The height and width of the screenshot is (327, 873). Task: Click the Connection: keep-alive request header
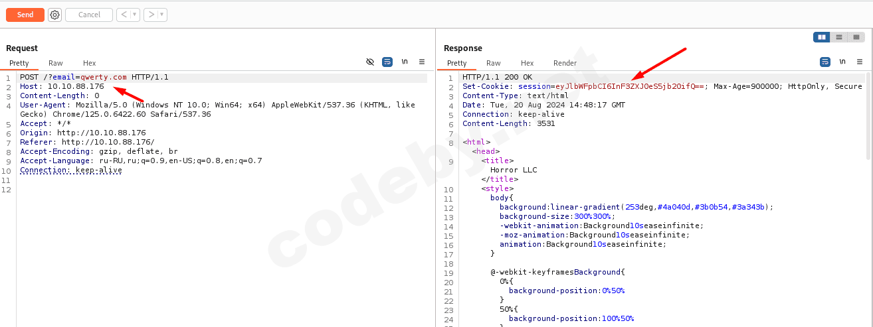(x=71, y=170)
